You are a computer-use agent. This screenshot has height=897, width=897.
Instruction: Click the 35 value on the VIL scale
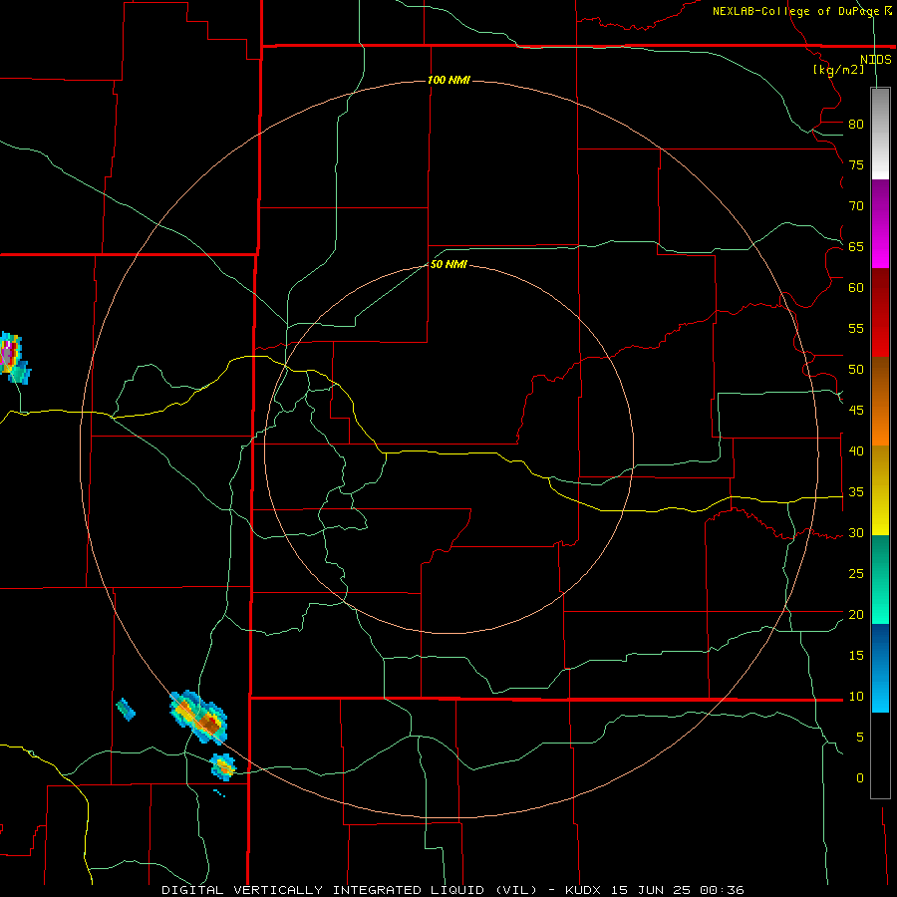click(x=856, y=492)
